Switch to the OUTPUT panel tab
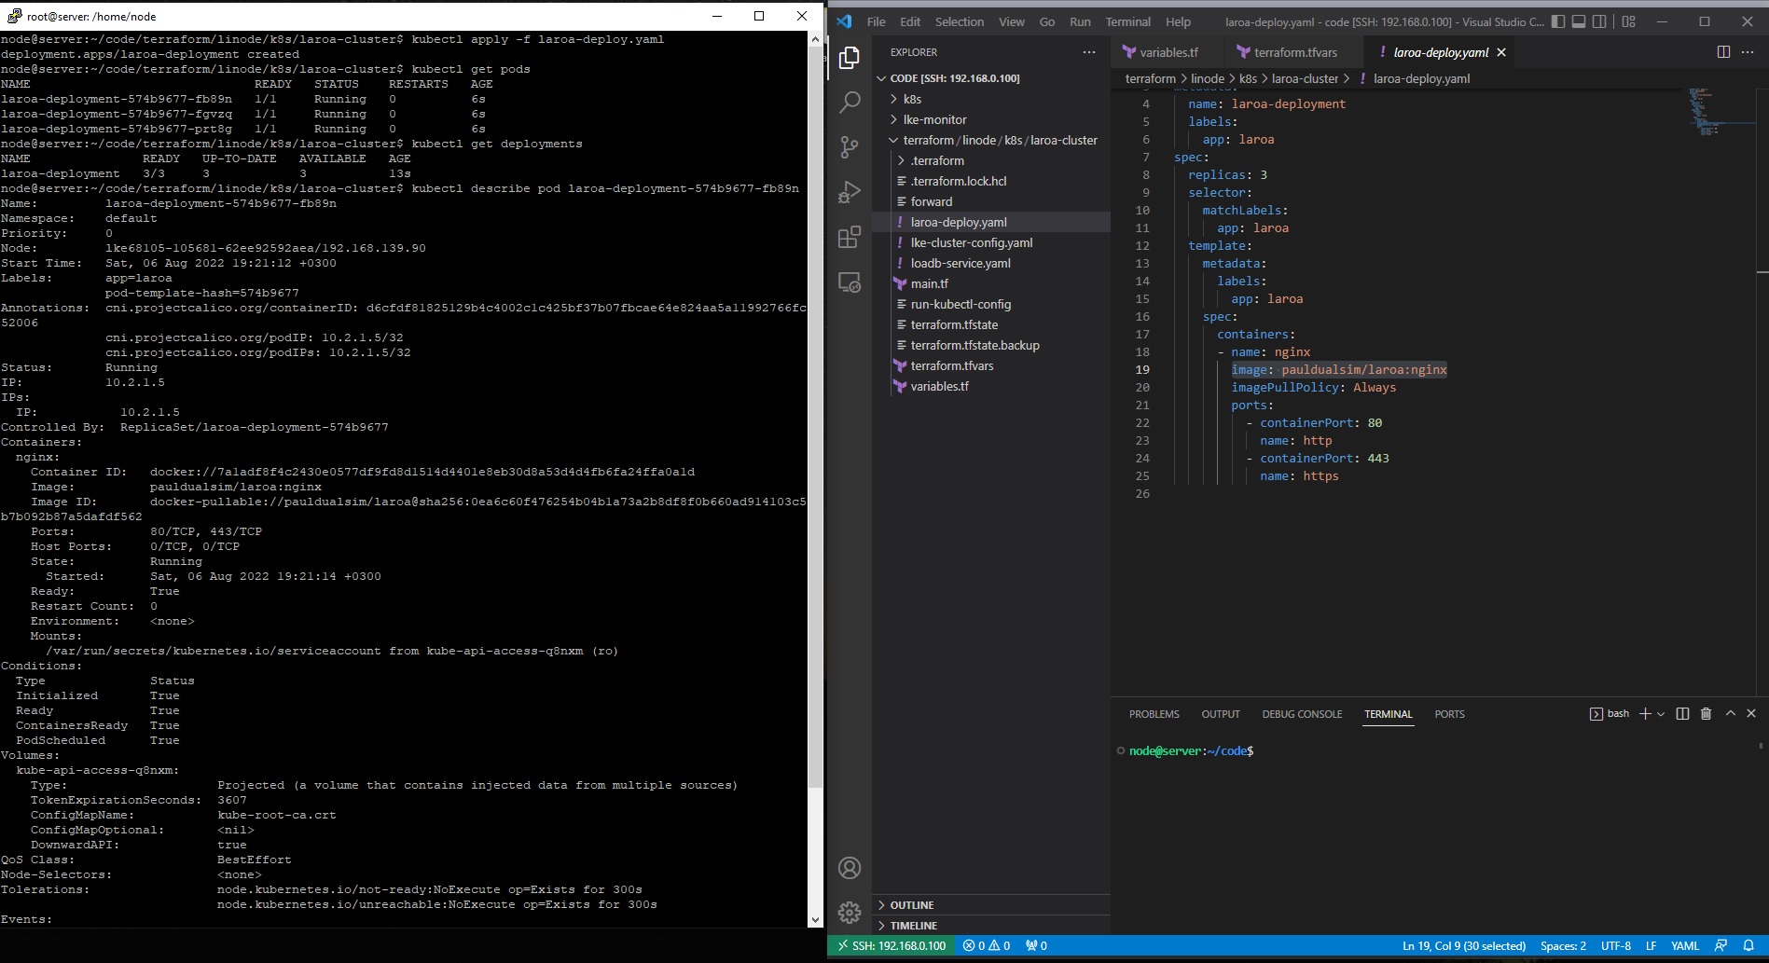The height and width of the screenshot is (963, 1769). point(1220,714)
